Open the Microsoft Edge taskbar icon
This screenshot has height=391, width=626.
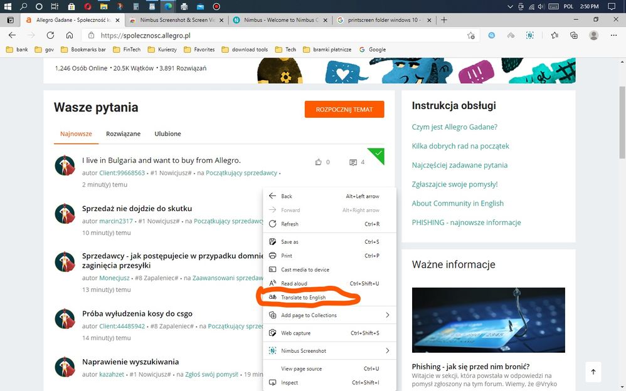pos(168,6)
